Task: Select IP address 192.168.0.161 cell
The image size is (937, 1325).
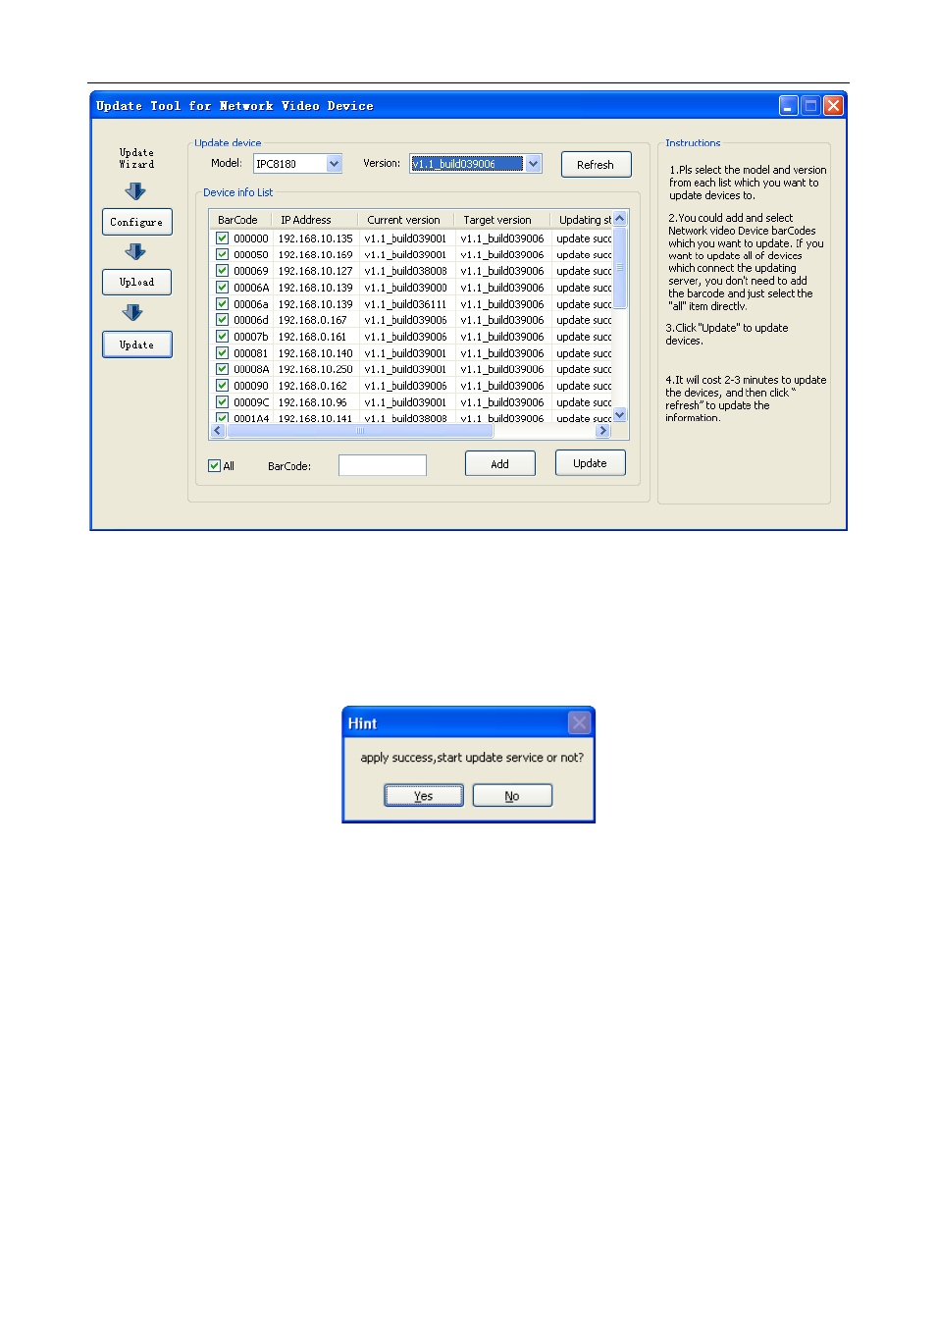Action: (313, 337)
